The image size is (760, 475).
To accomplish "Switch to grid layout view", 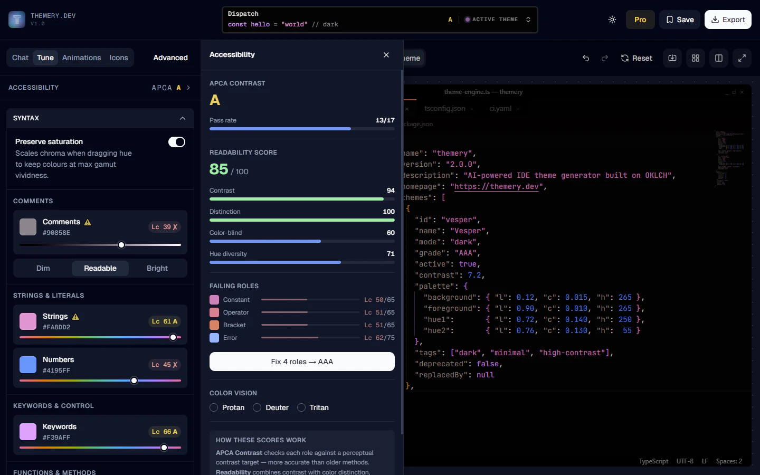I will (x=695, y=58).
